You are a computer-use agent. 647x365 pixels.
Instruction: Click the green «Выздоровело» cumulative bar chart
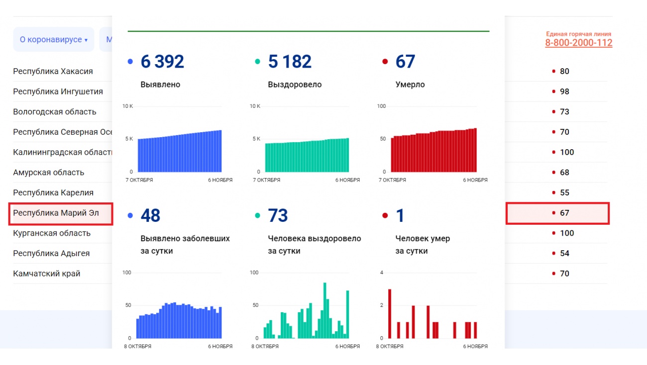point(307,155)
